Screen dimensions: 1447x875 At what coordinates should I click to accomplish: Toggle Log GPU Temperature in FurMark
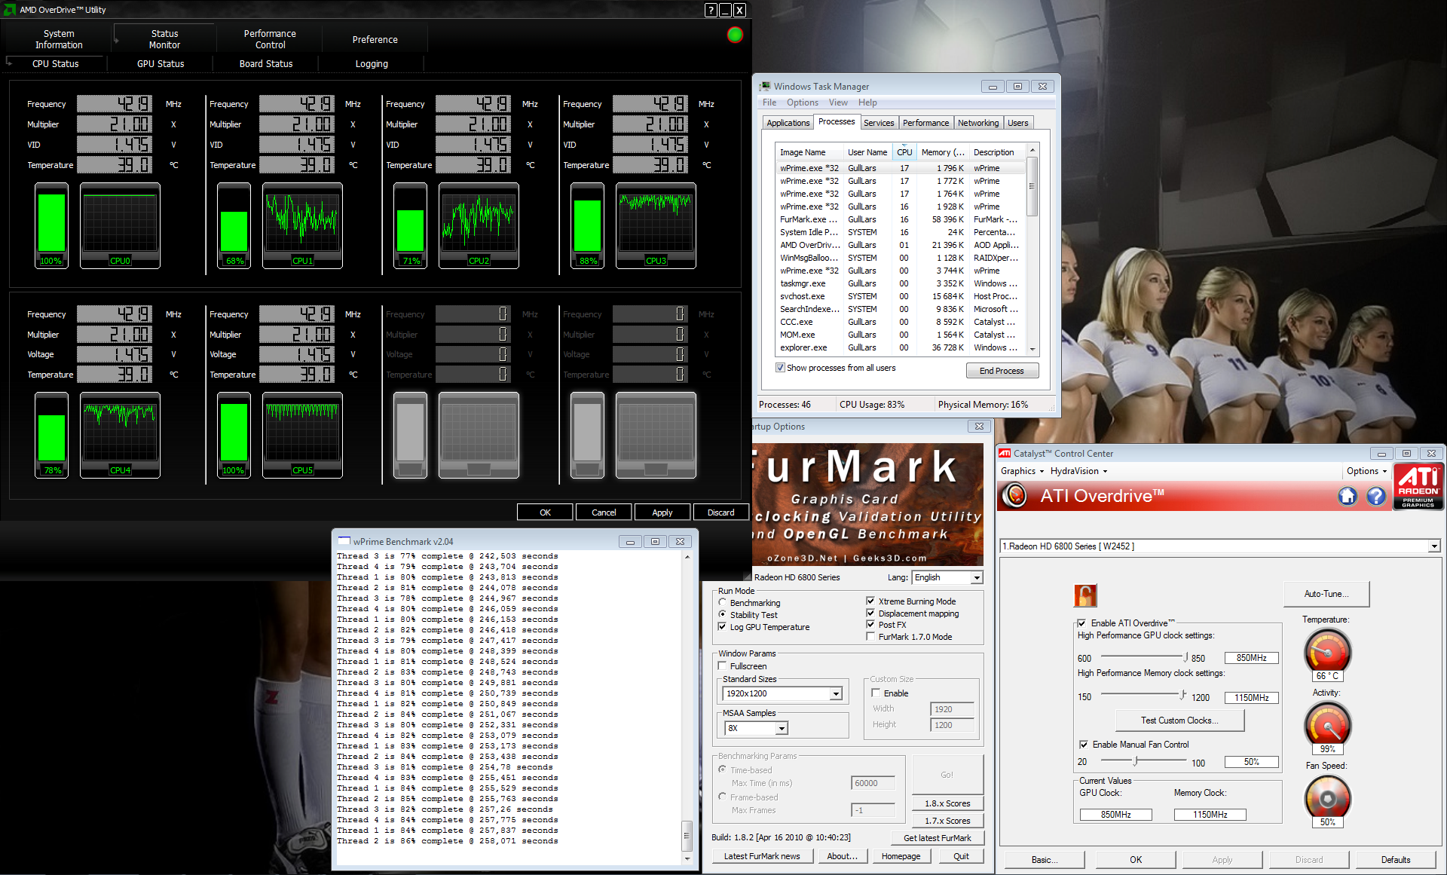pos(723,627)
